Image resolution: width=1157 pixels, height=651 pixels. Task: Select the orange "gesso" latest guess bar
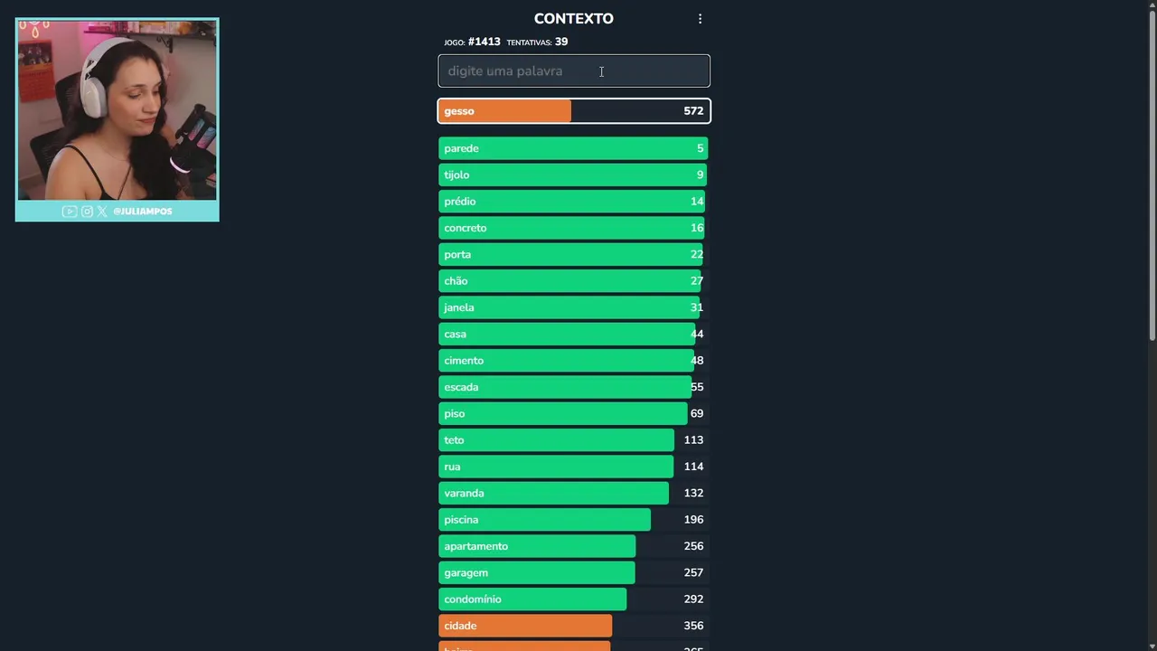574,111
